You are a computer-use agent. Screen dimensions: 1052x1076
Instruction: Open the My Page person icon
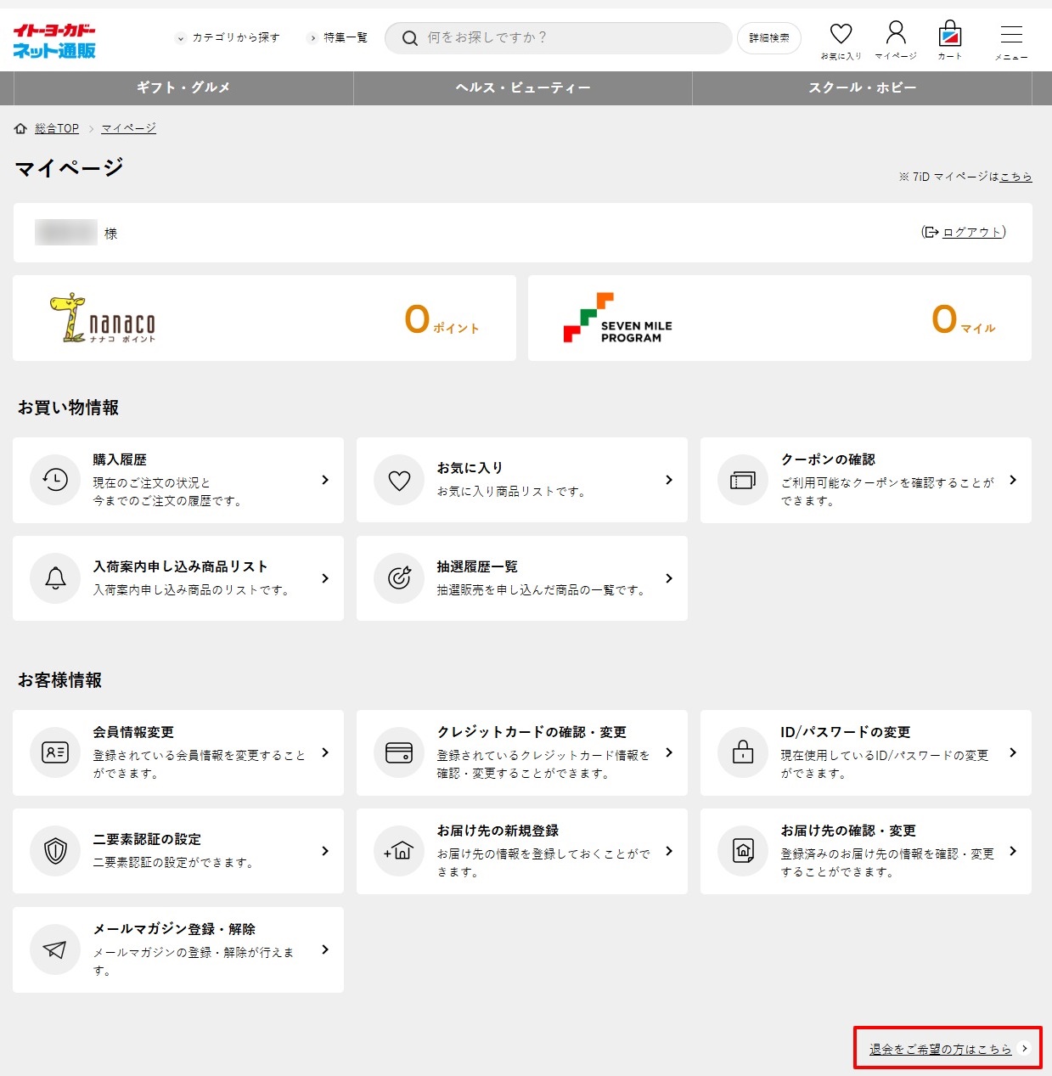pyautogui.click(x=895, y=34)
